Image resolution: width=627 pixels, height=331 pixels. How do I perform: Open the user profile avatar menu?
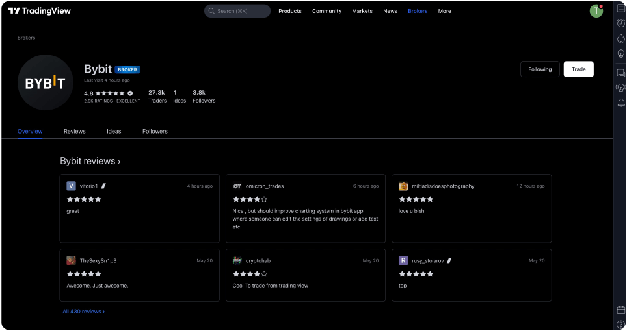[x=596, y=11]
